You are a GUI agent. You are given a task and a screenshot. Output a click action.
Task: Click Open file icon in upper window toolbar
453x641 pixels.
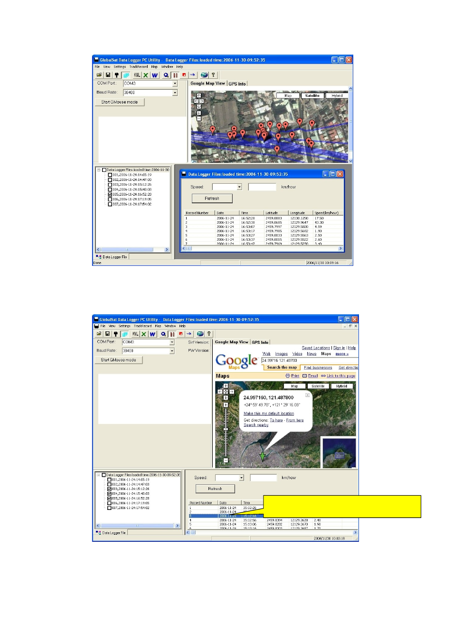pos(99,75)
